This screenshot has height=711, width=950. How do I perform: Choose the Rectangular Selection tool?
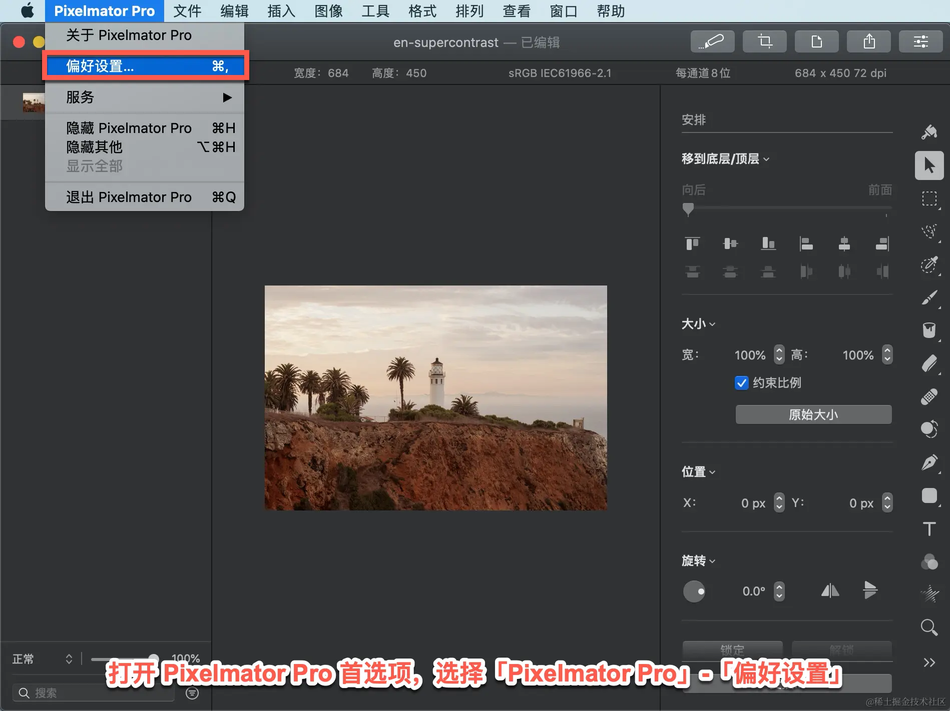coord(929,198)
